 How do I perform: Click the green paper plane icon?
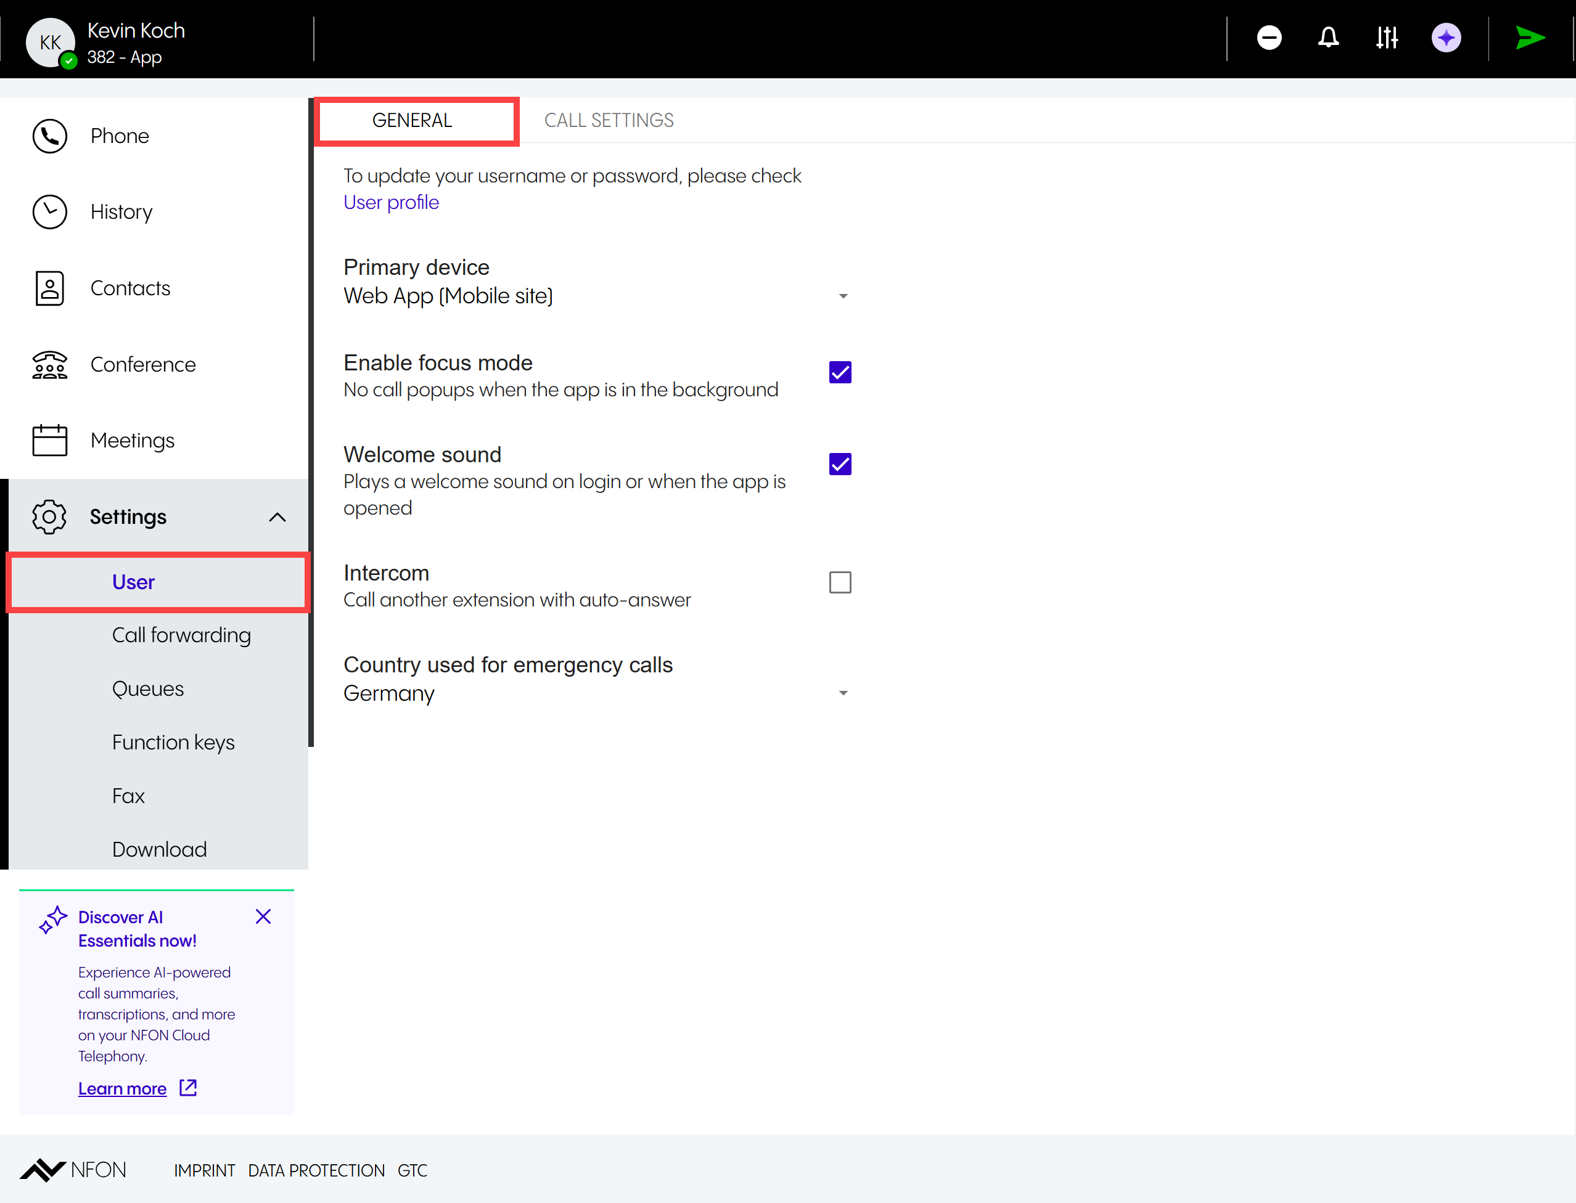1530,37
